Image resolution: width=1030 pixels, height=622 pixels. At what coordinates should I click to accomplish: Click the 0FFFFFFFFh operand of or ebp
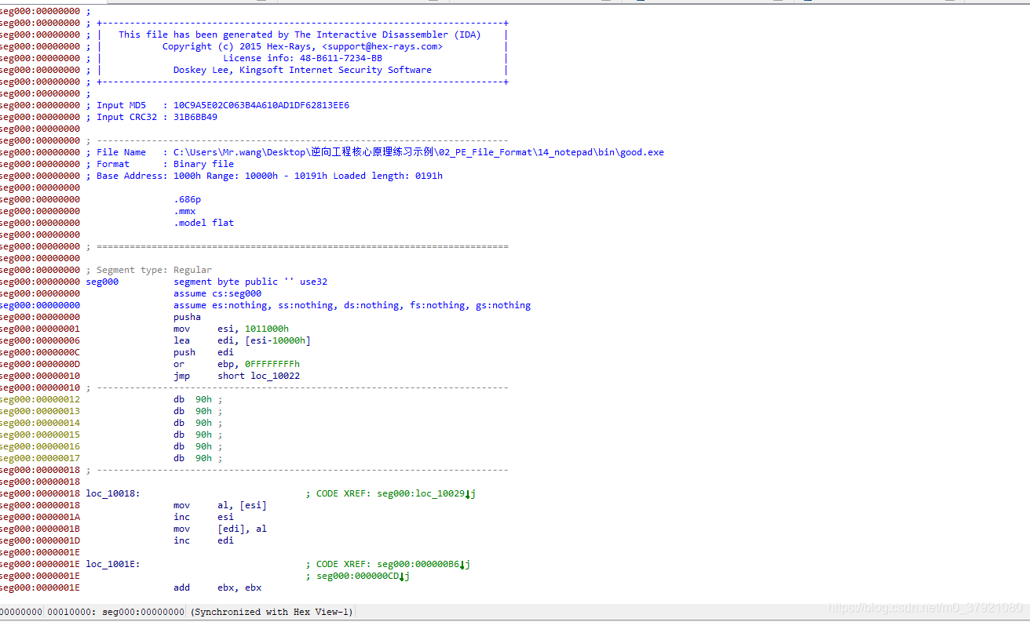(x=272, y=364)
